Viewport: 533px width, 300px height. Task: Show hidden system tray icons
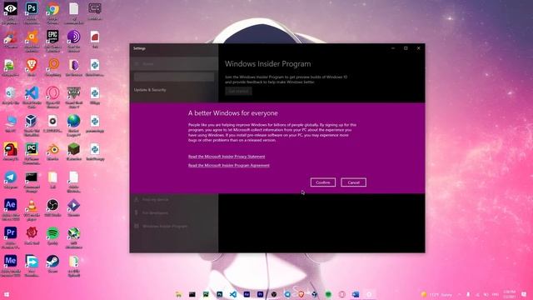[x=460, y=294]
